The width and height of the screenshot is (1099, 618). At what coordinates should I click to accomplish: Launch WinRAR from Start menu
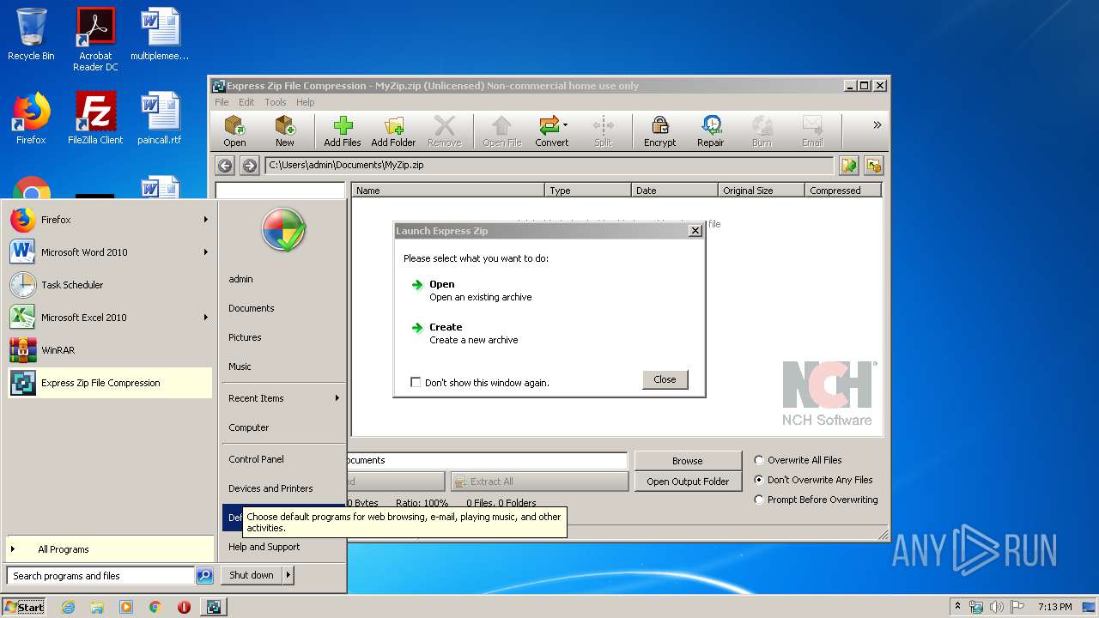coord(110,350)
